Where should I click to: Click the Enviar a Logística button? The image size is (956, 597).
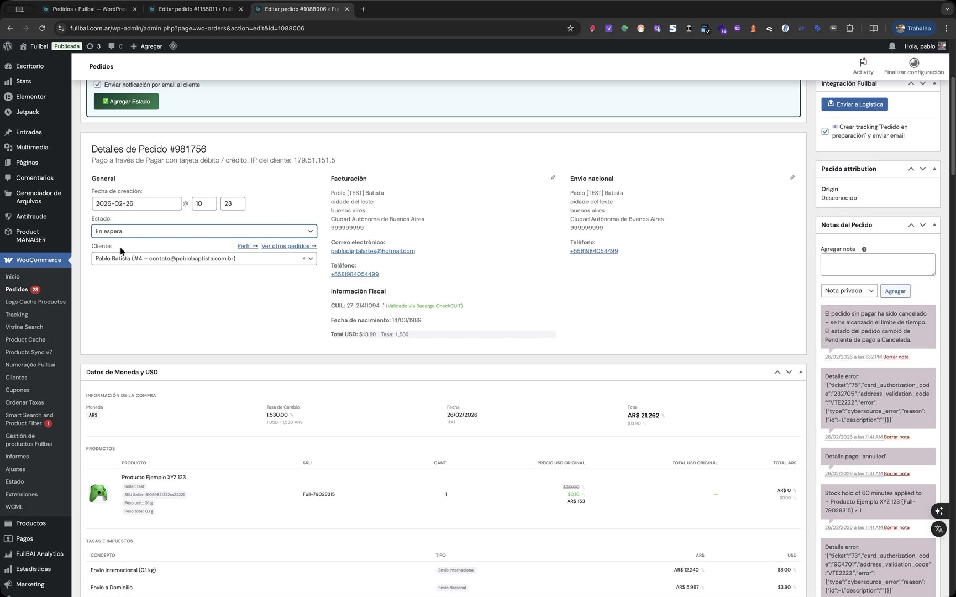click(x=854, y=104)
